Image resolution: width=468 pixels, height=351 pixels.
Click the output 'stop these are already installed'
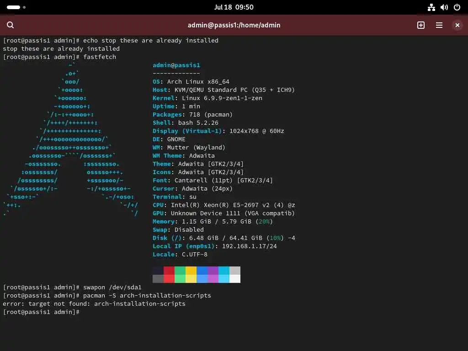pyautogui.click(x=61, y=48)
